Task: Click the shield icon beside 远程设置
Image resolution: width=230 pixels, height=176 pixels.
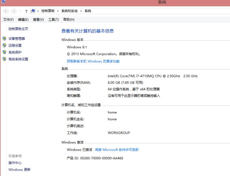Action: (x=4, y=45)
